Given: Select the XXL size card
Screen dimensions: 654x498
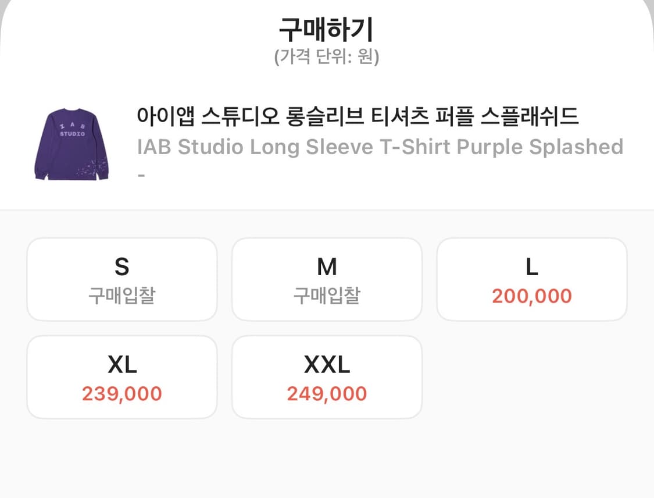Looking at the screenshot, I should 327,376.
